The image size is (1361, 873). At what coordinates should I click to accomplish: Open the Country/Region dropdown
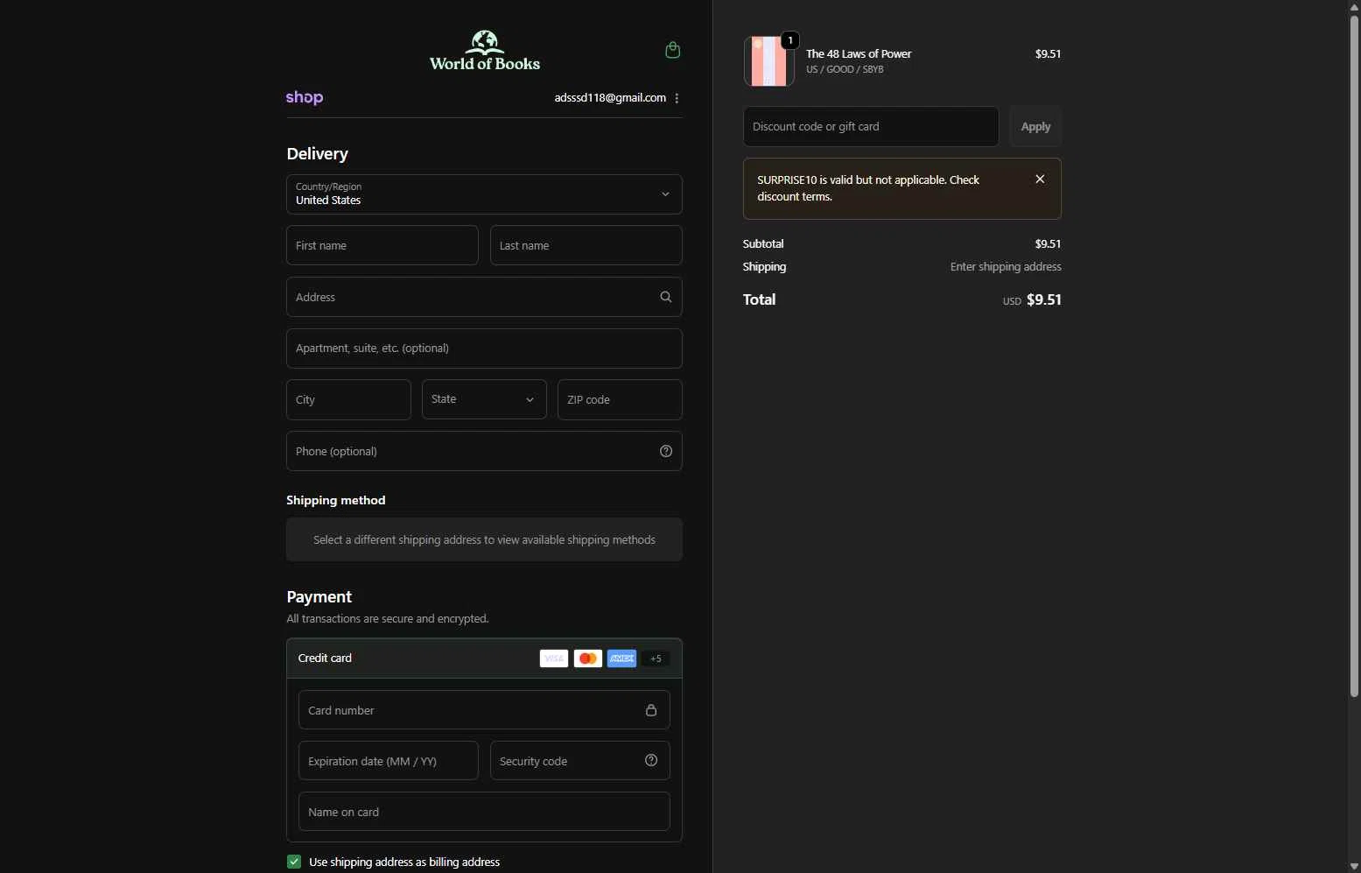(x=484, y=194)
